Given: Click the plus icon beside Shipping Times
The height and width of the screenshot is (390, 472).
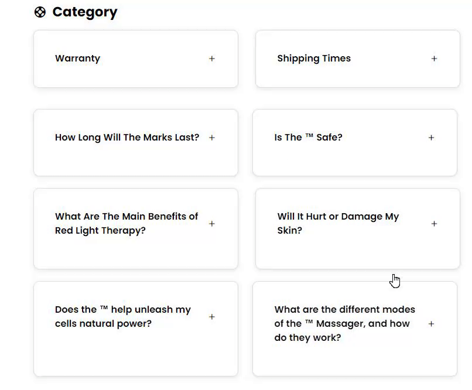Looking at the screenshot, I should tap(434, 59).
